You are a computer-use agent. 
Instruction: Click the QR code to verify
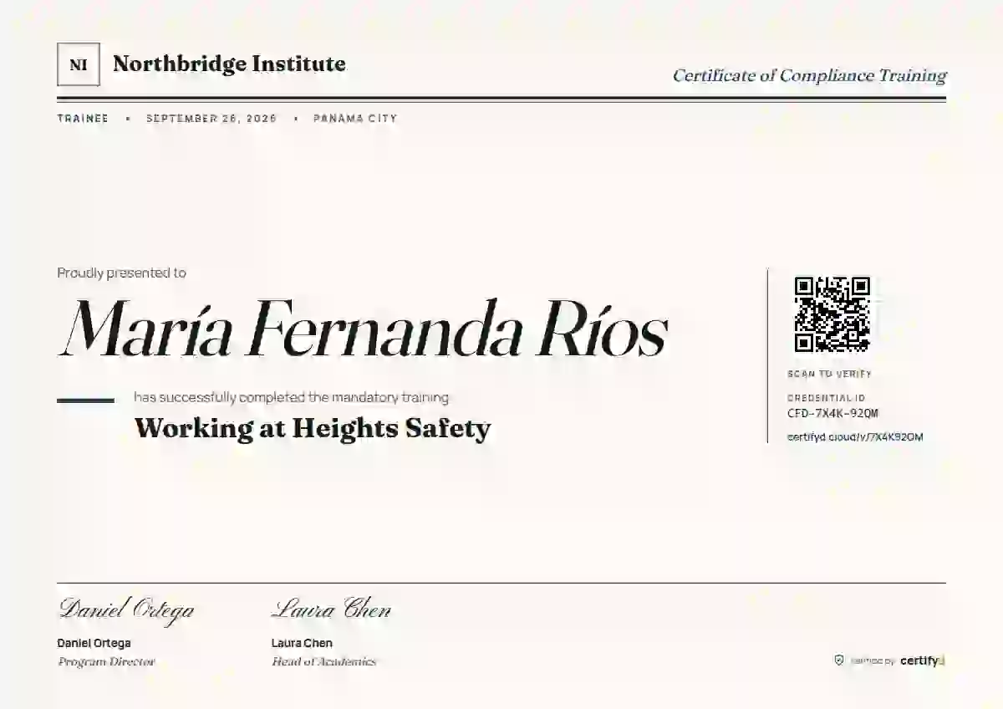(832, 314)
